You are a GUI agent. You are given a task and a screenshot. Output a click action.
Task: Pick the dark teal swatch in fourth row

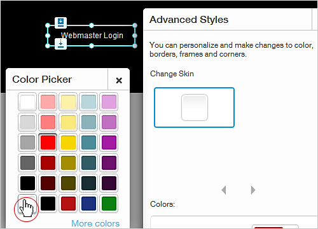click(x=88, y=163)
